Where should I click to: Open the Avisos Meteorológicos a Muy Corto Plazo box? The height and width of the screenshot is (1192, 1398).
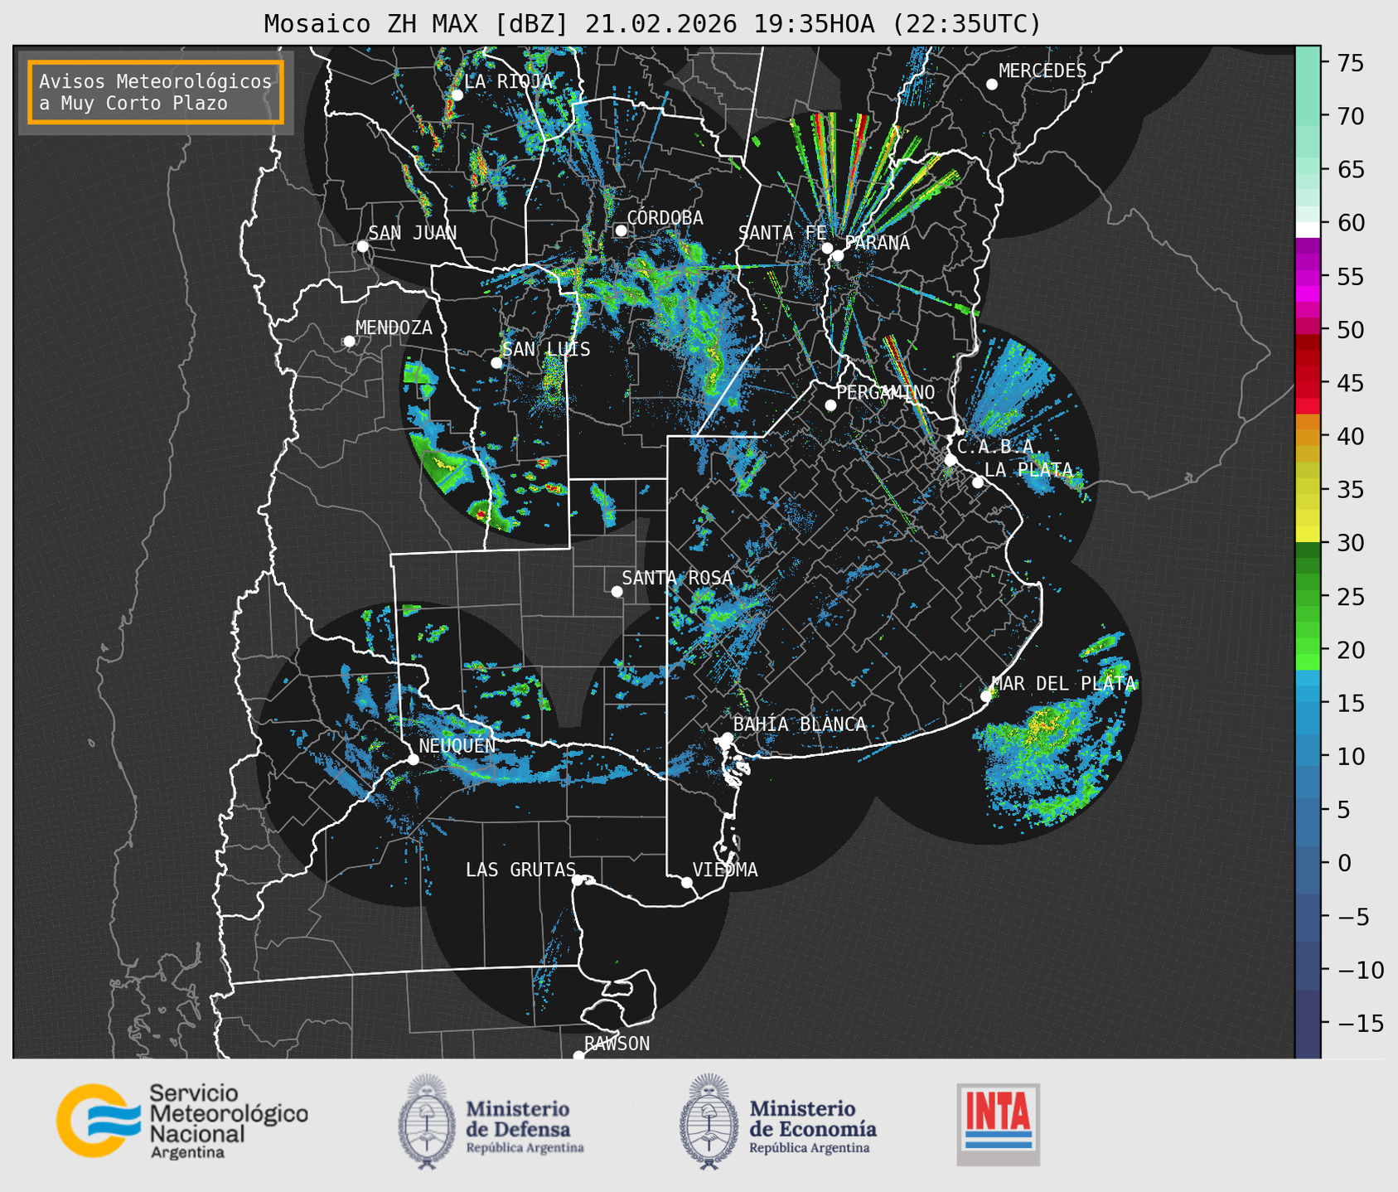click(156, 92)
